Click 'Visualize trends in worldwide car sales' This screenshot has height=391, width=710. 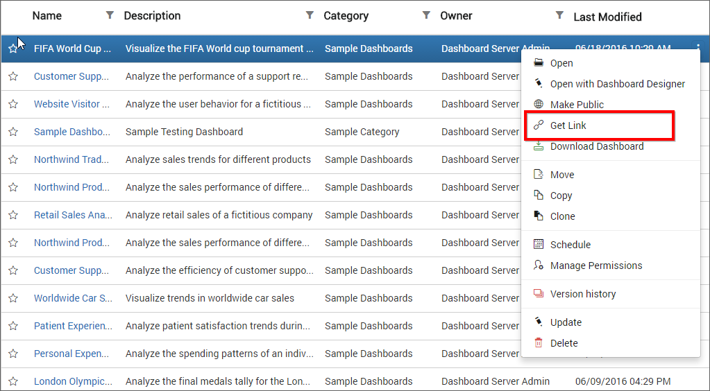210,298
